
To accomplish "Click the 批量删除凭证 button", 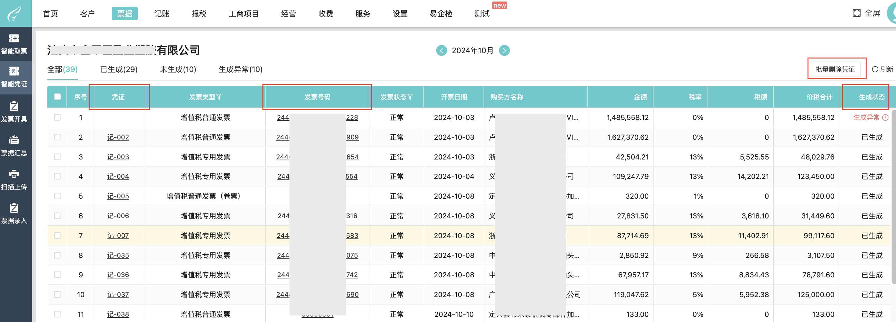I will coord(835,69).
